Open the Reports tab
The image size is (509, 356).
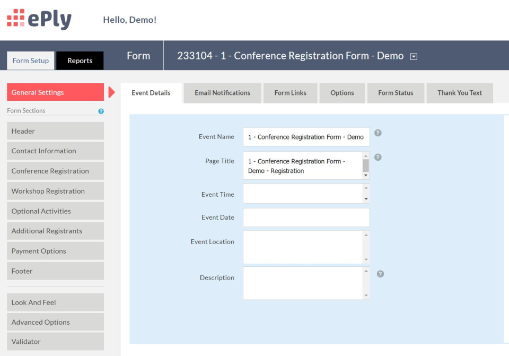tap(80, 60)
